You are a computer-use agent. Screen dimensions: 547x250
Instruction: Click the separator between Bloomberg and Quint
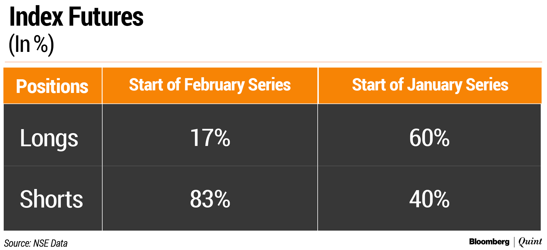point(514,242)
